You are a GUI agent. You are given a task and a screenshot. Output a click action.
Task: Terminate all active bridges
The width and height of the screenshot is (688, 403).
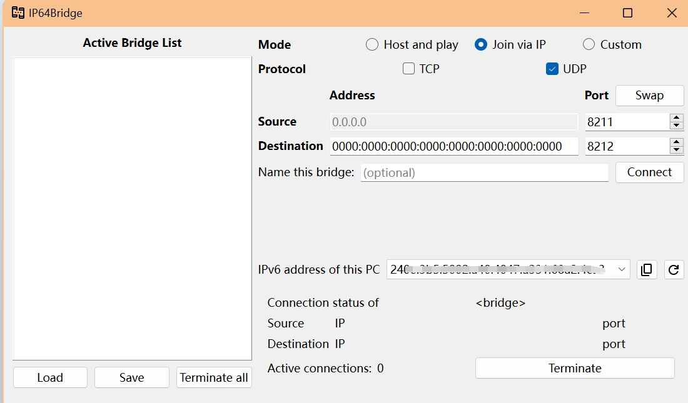pyautogui.click(x=214, y=377)
